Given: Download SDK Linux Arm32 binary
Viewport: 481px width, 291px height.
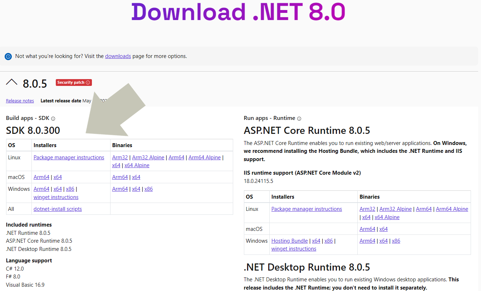Looking at the screenshot, I should 120,157.
